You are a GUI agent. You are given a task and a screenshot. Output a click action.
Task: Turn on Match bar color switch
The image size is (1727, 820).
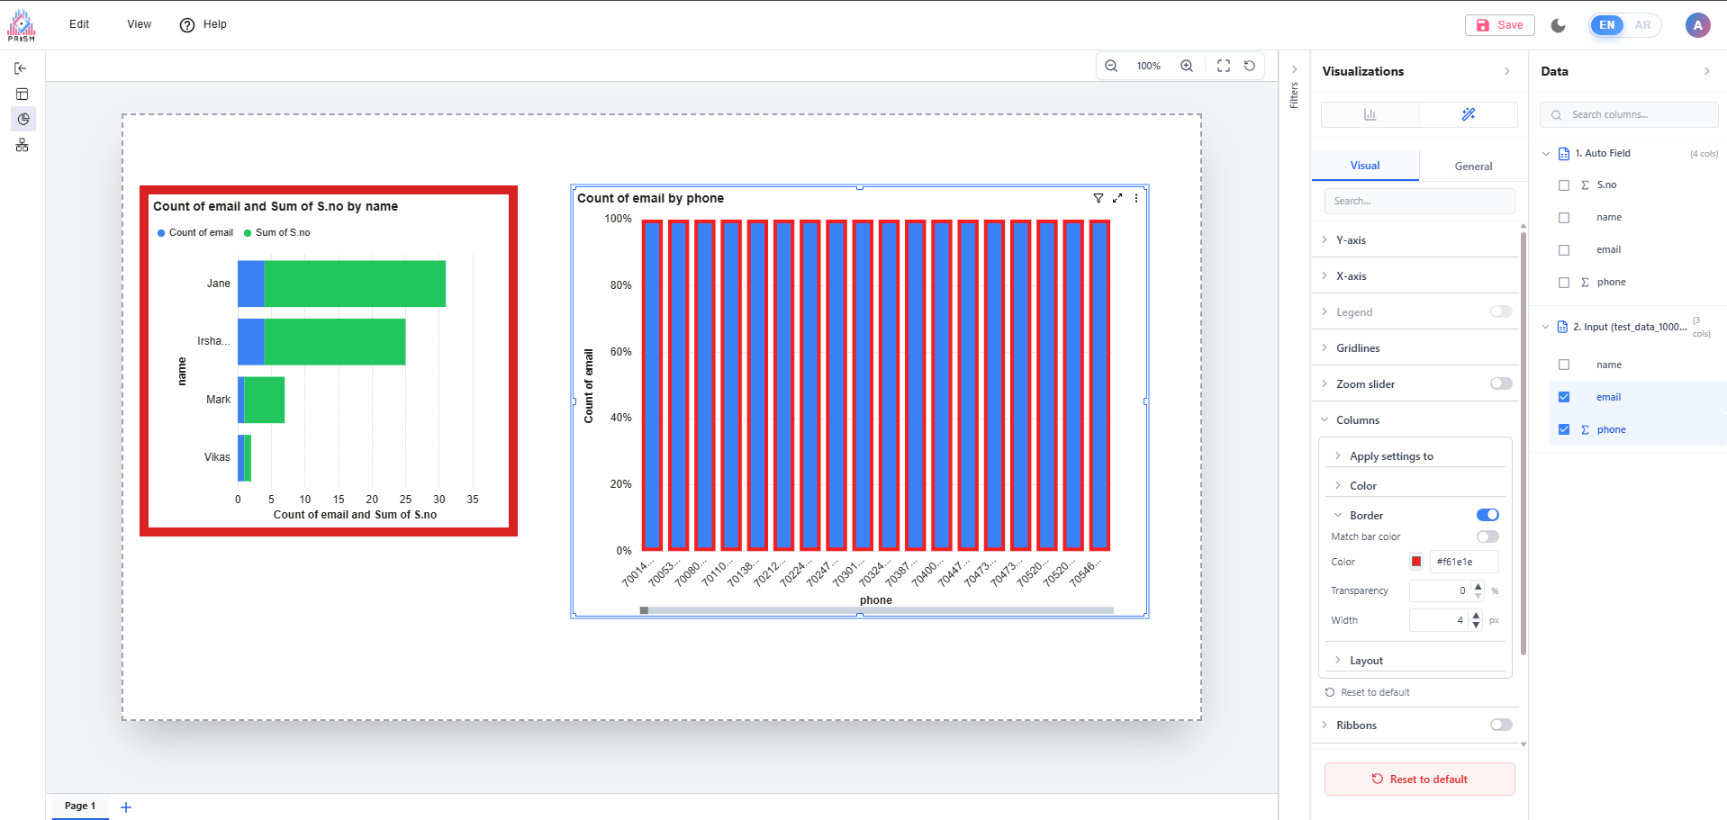point(1487,536)
